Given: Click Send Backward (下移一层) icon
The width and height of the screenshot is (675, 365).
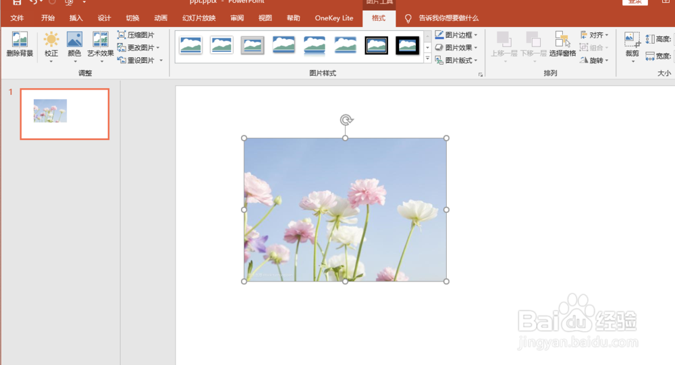Looking at the screenshot, I should [533, 40].
